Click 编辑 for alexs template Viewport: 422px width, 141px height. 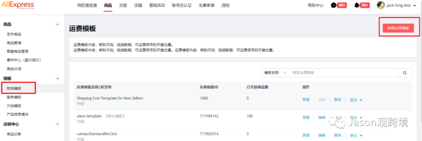(322, 118)
